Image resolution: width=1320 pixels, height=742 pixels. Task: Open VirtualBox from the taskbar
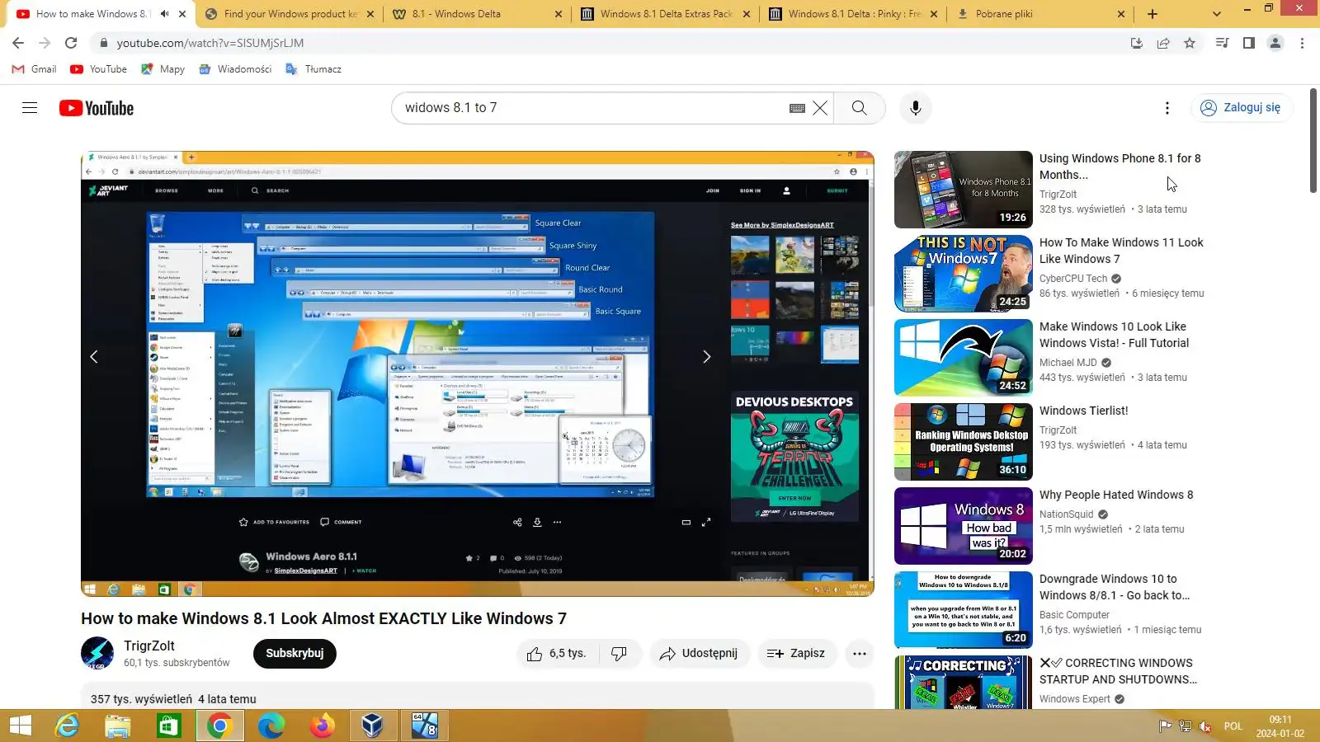coord(373,726)
